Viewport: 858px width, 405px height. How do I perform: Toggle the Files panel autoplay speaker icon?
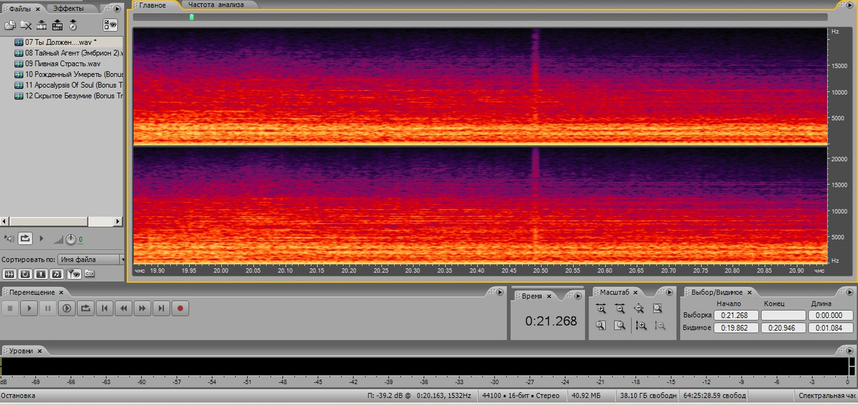[9, 238]
